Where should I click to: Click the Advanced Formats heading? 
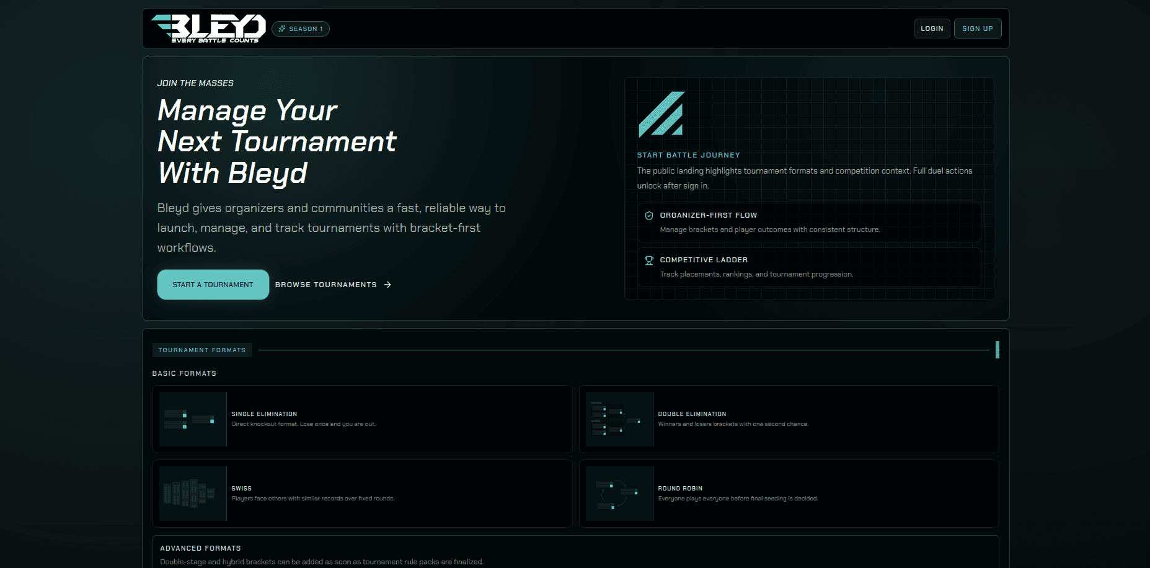(200, 548)
